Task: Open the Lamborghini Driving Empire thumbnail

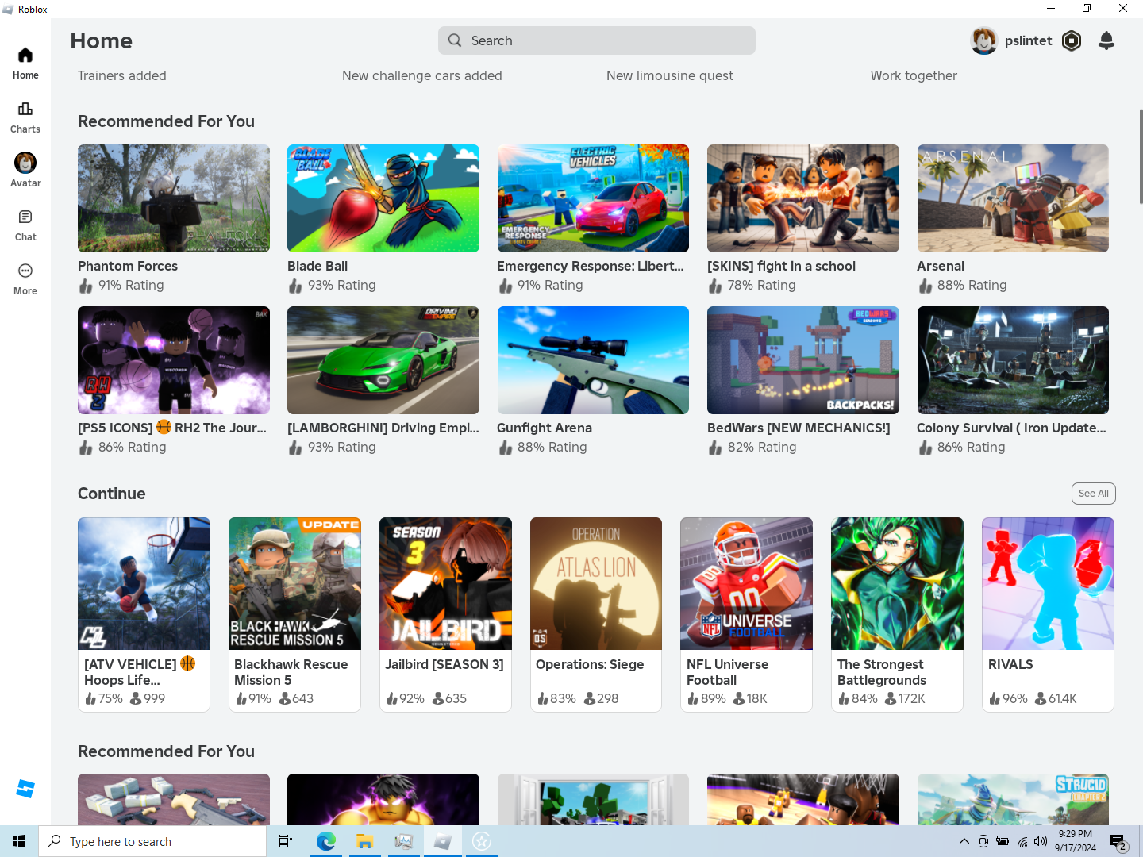Action: click(x=383, y=360)
